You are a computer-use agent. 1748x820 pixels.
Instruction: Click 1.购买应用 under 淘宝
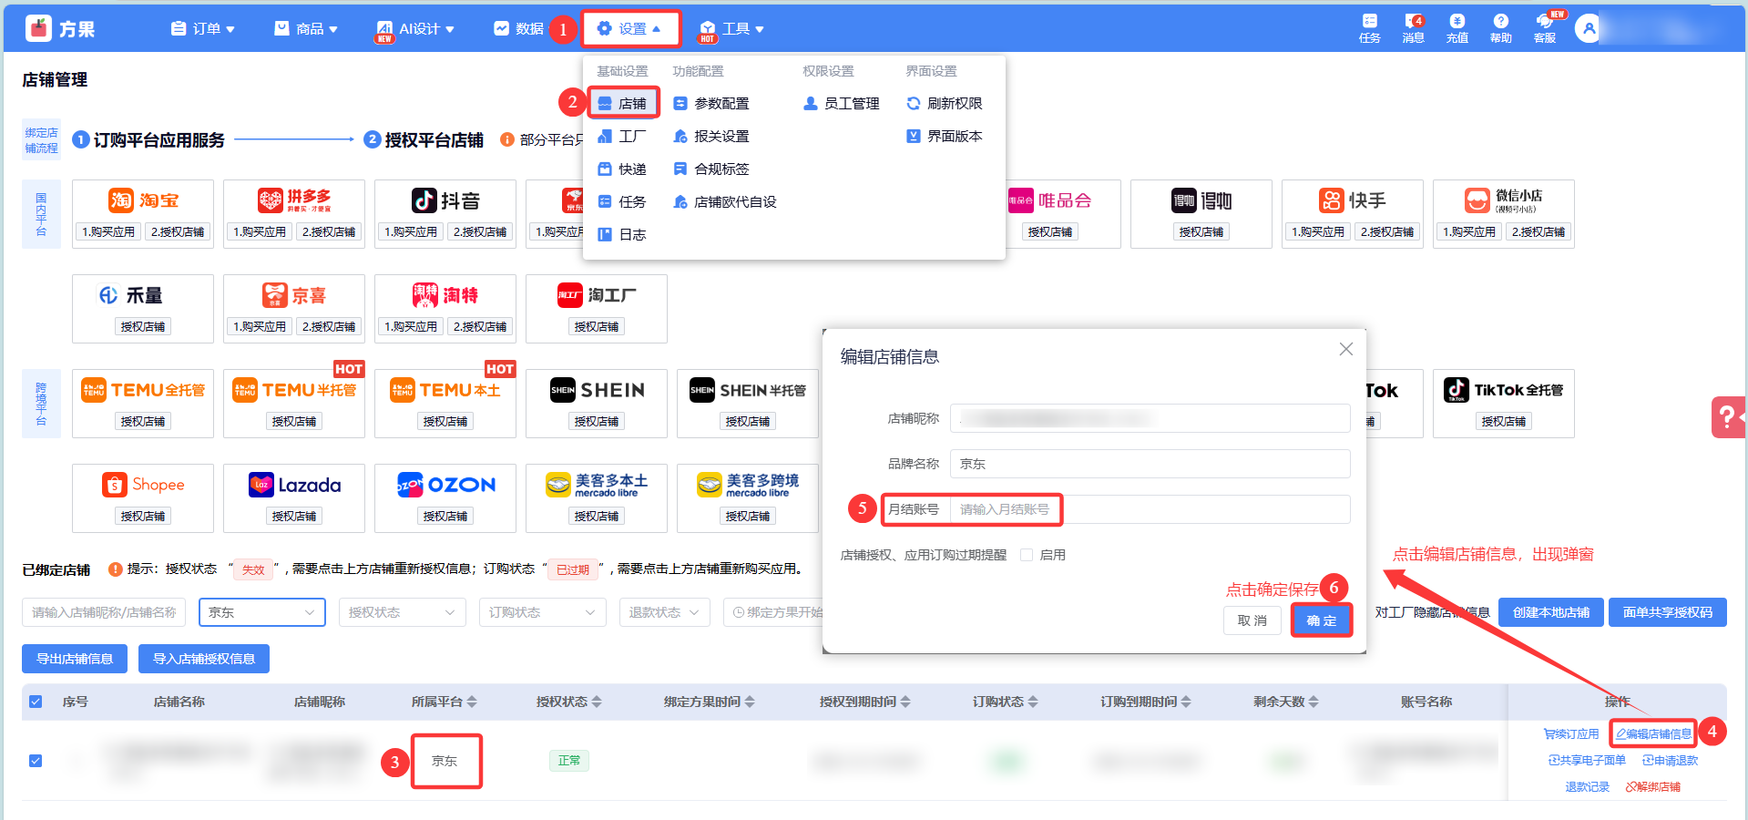click(108, 231)
